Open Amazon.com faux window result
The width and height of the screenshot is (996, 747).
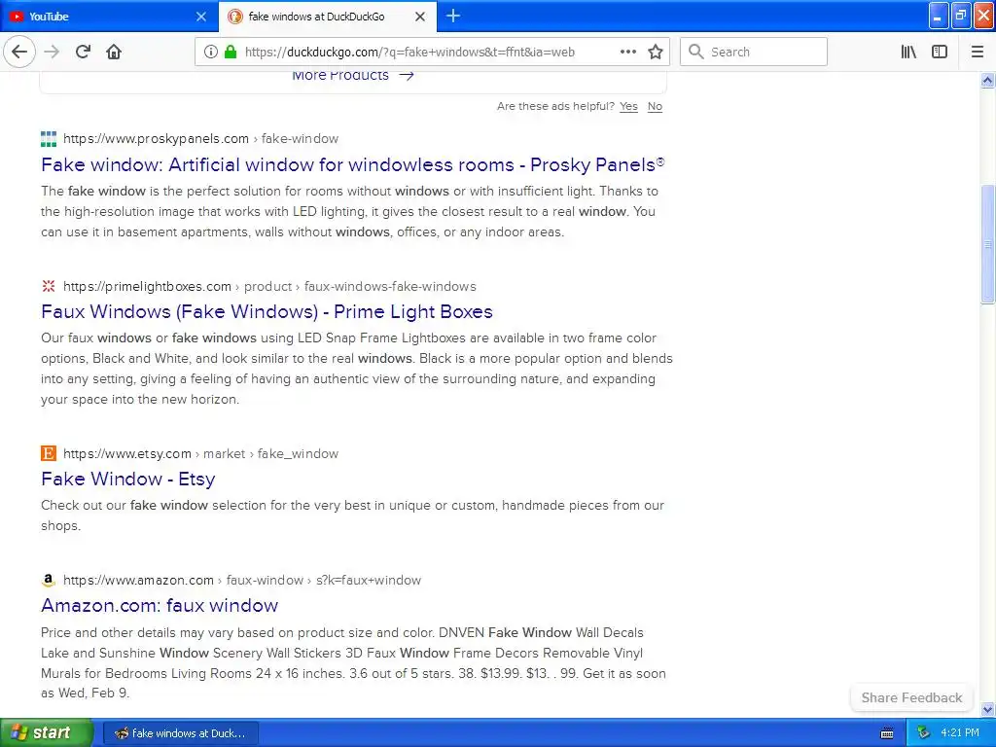pyautogui.click(x=160, y=605)
